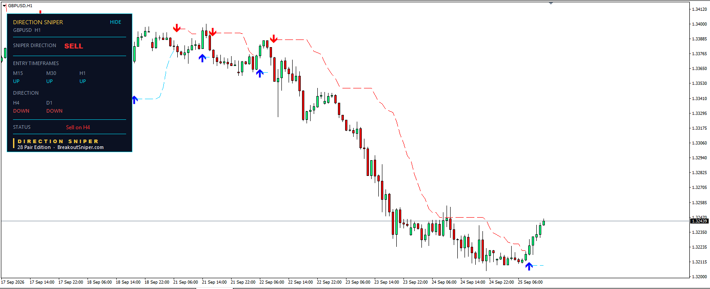
Task: Click the Sell on H4 status text
Action: [78, 127]
